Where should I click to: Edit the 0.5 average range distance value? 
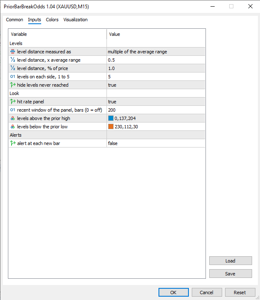point(156,60)
